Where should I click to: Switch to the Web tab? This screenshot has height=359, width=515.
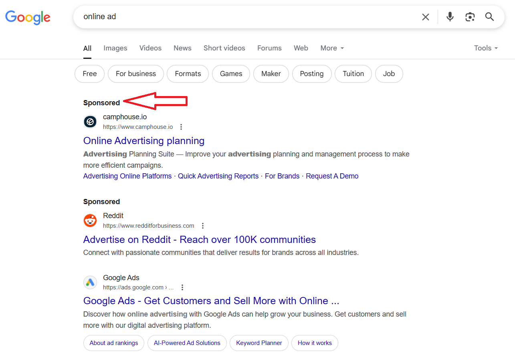(301, 48)
